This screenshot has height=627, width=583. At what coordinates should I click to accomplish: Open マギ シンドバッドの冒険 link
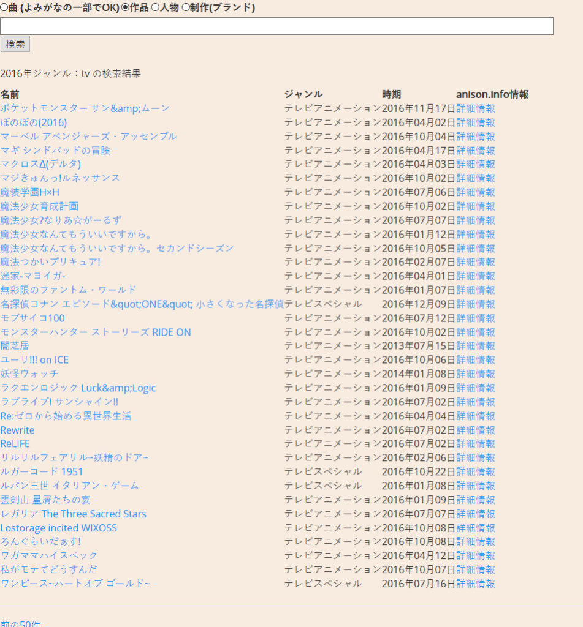[x=55, y=151]
